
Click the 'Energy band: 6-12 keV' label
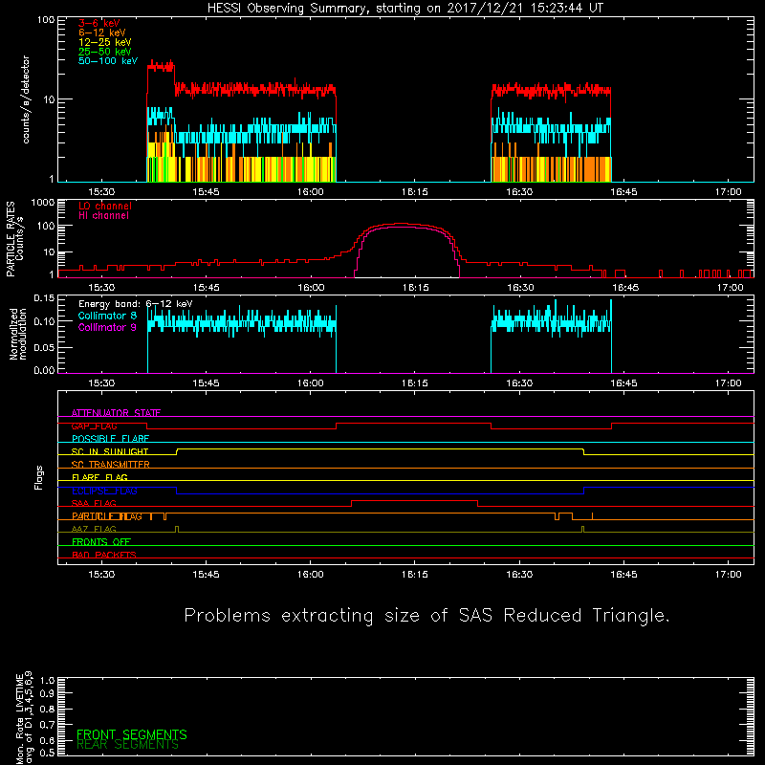pos(135,304)
